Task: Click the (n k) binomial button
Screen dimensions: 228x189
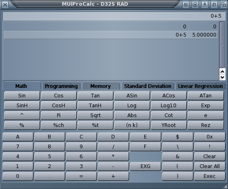Action: 132,125
